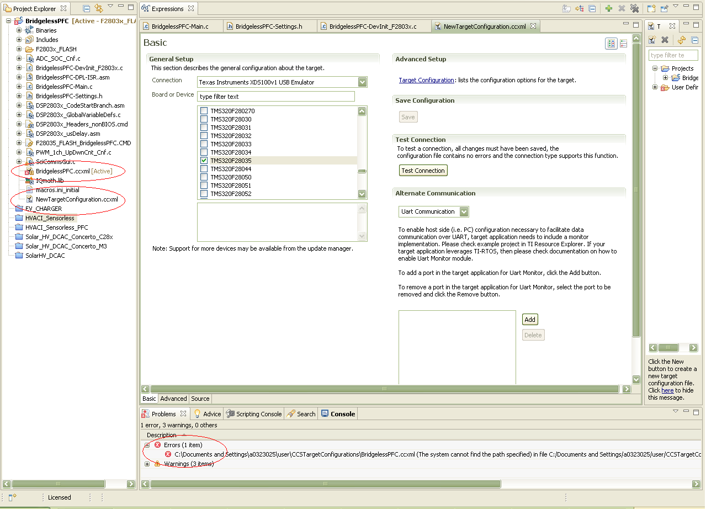Screen dimensions: 706x509
Task: Click Remove Selected Expression icon
Action: [622, 9]
